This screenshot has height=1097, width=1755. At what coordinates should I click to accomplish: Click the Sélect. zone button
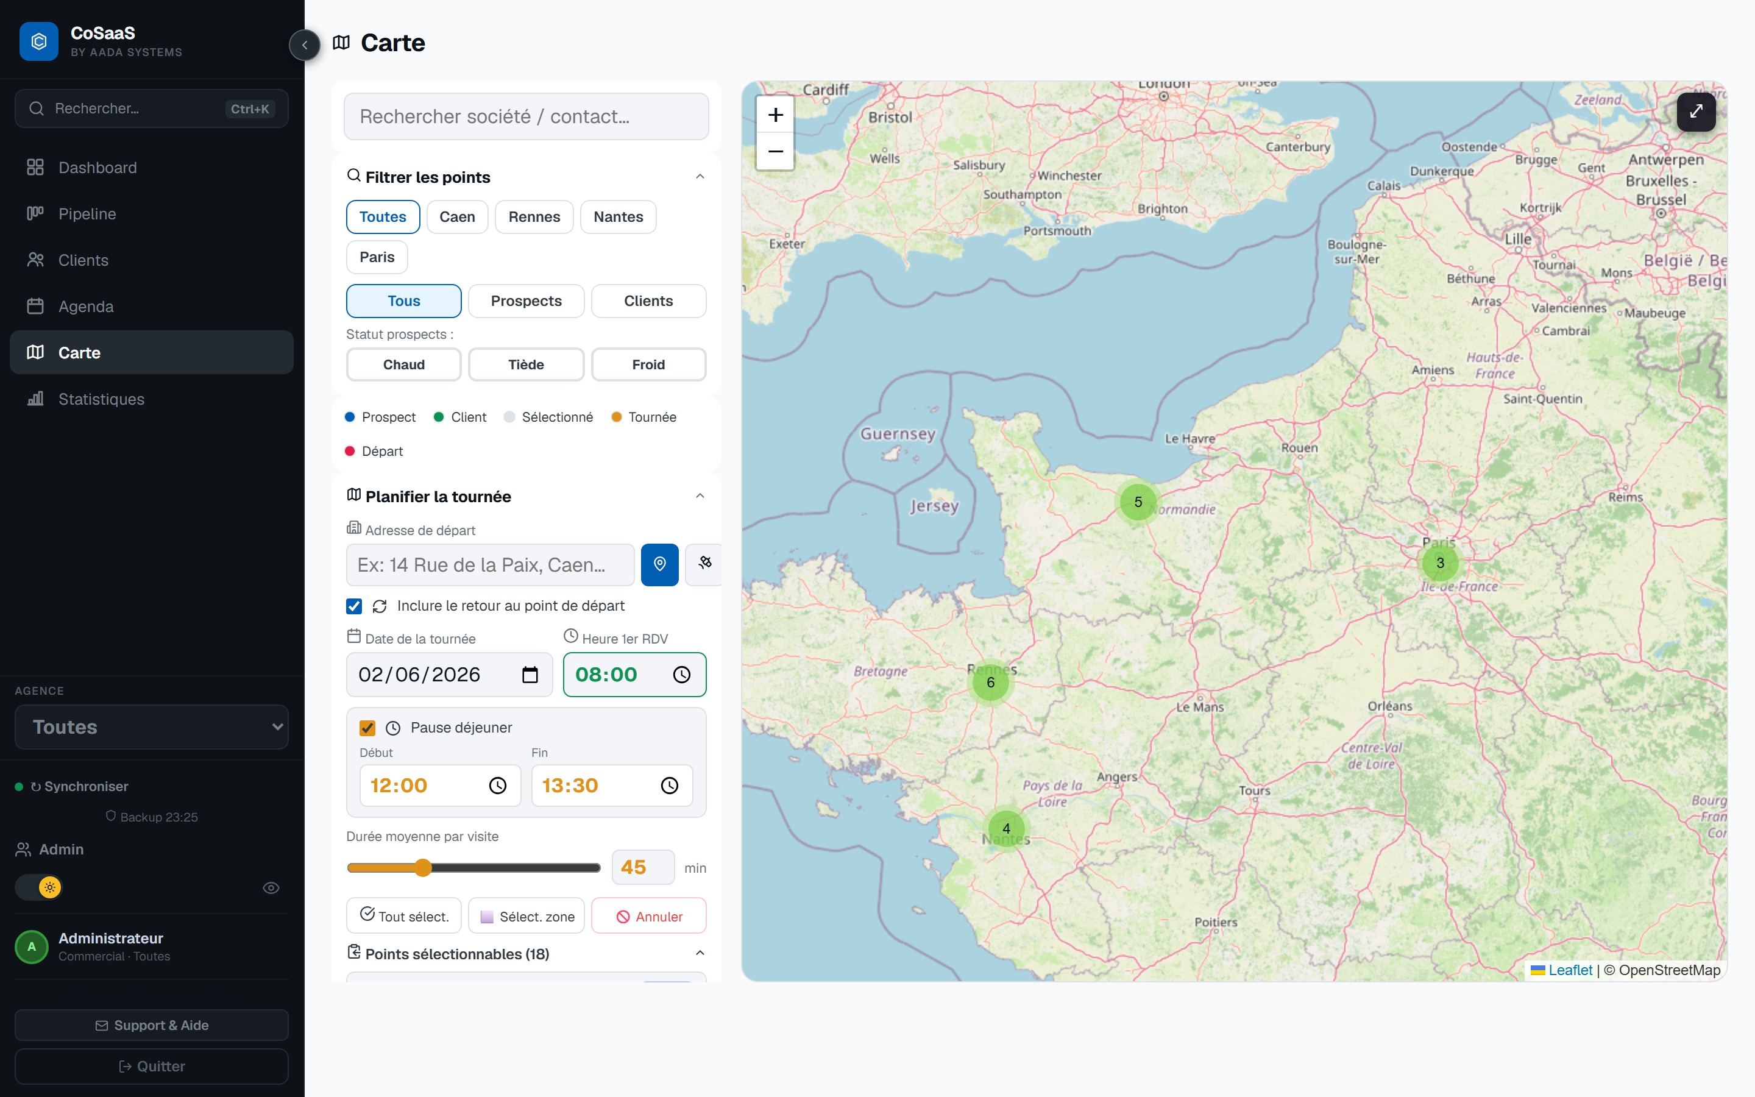point(526,915)
